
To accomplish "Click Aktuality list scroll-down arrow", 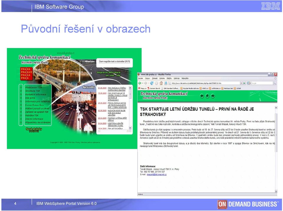I will [x=130, y=128].
